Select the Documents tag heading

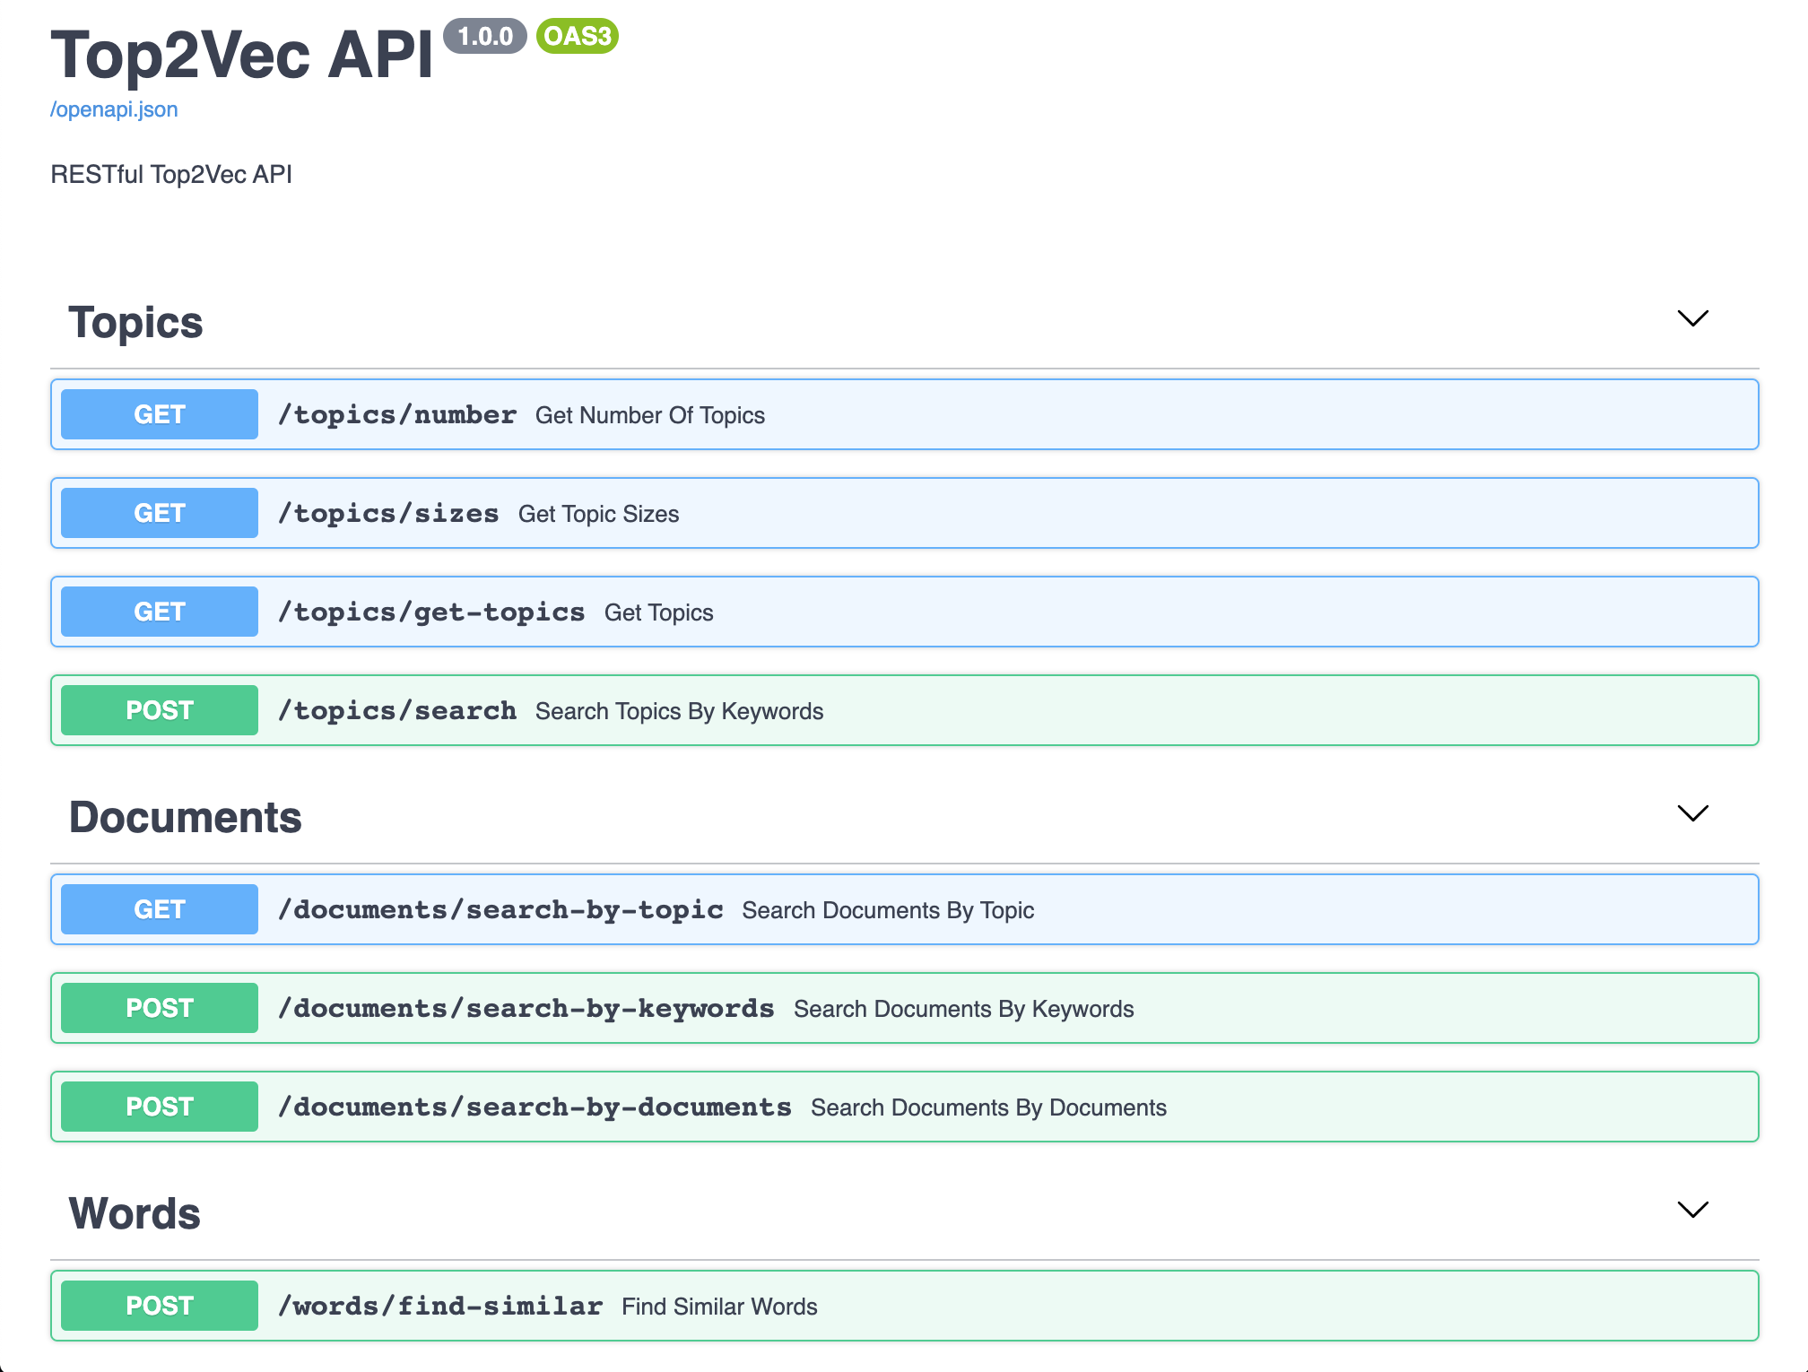(186, 818)
